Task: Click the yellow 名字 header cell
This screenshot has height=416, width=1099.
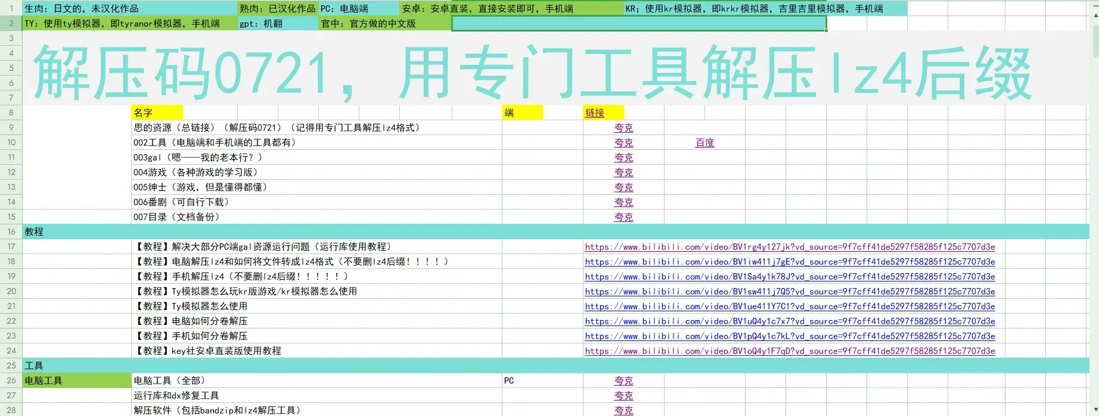Action: click(157, 112)
